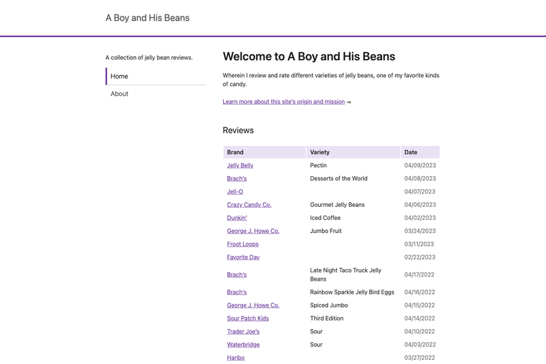The image size is (546, 364).
Task: Open the Jell-O review link
Action: coord(235,192)
